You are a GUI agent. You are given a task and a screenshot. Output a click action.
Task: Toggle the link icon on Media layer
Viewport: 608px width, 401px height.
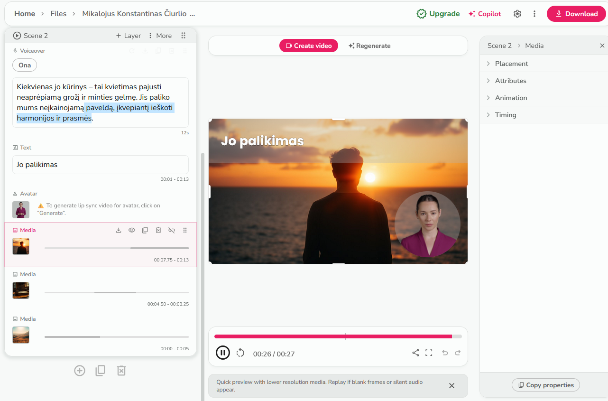point(172,230)
